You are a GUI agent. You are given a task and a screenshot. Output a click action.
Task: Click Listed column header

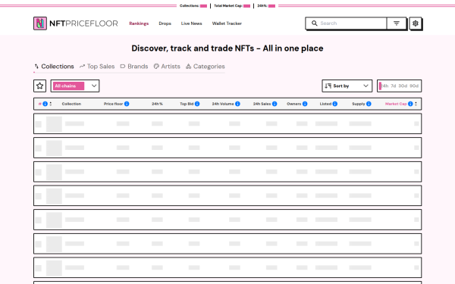pyautogui.click(x=325, y=104)
